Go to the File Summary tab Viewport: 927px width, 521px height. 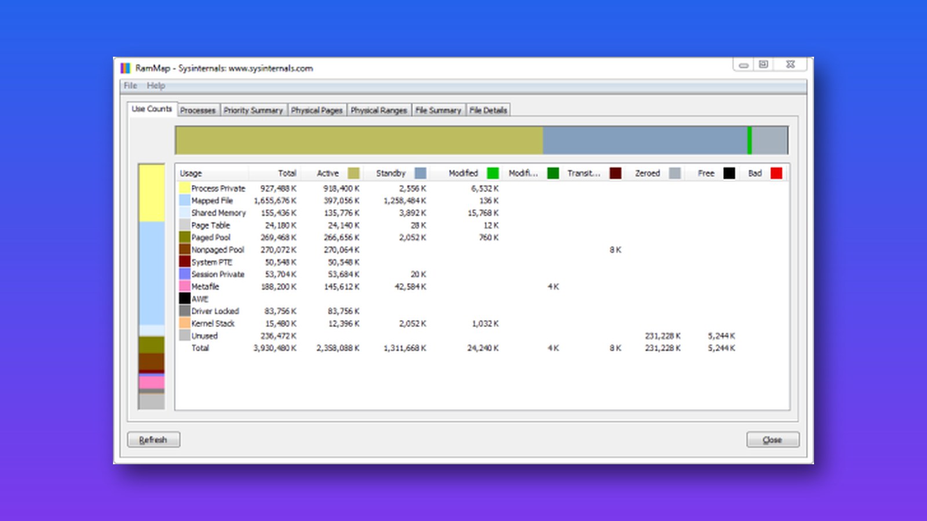[x=438, y=110]
